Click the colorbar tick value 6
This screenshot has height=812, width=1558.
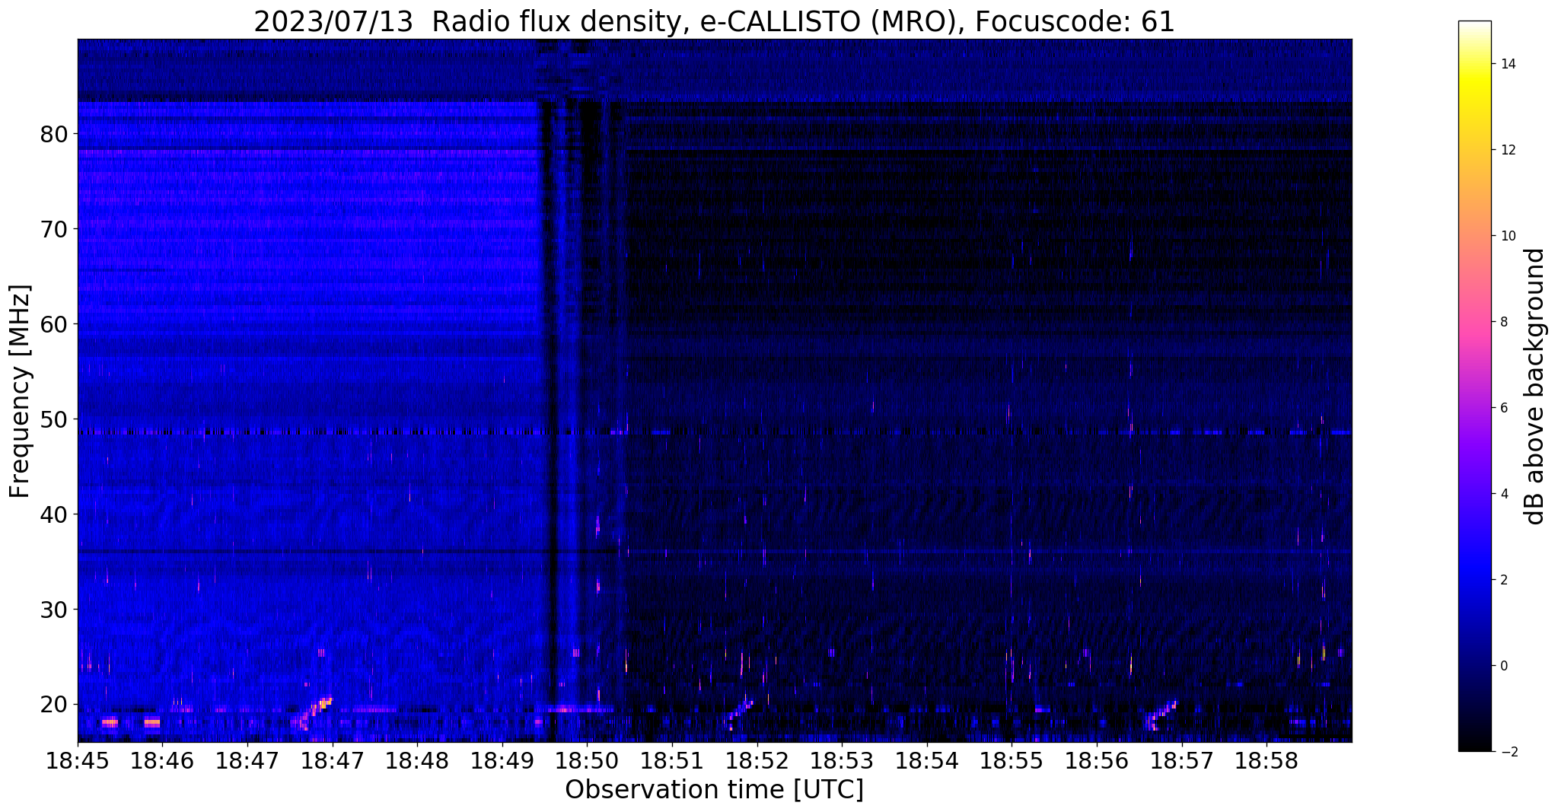click(1503, 408)
